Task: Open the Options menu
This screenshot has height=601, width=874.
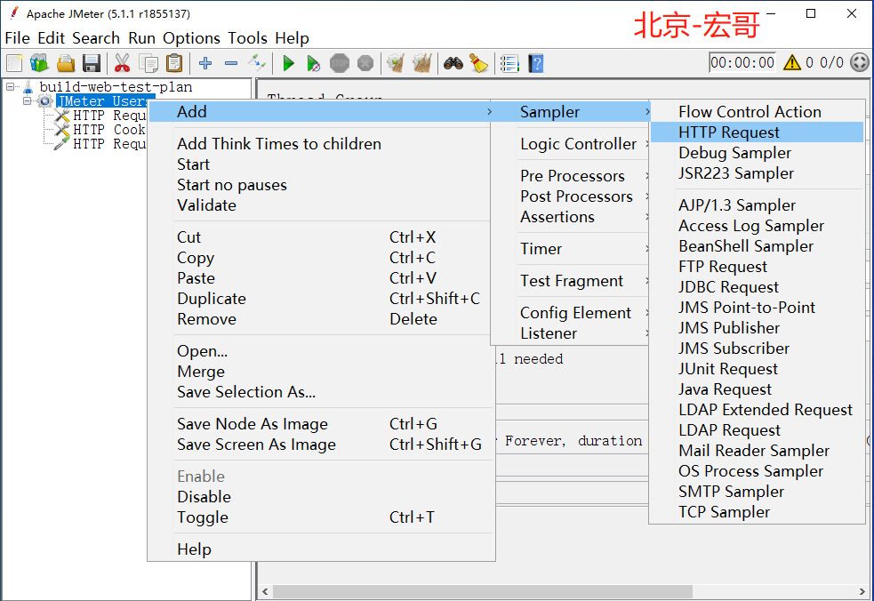Action: click(191, 38)
